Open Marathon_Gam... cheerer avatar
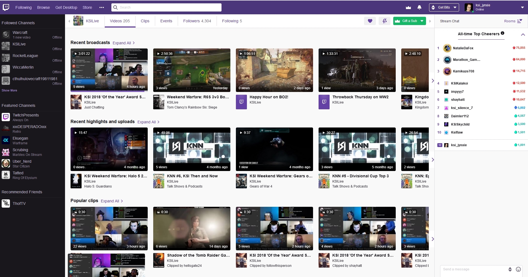 coord(447,60)
